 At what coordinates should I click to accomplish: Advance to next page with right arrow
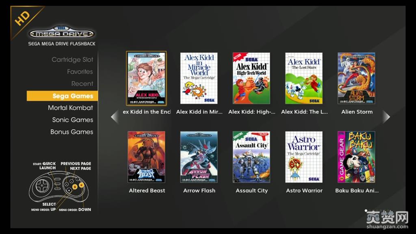386,117
